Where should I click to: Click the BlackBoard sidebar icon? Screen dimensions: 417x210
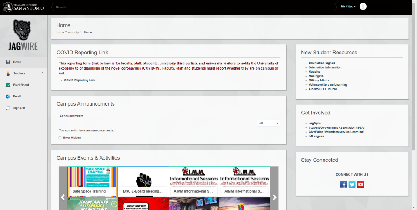point(8,85)
